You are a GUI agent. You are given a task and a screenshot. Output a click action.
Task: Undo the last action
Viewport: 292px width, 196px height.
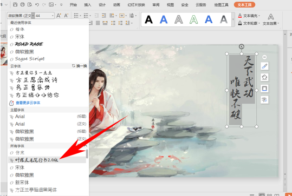[37, 5]
